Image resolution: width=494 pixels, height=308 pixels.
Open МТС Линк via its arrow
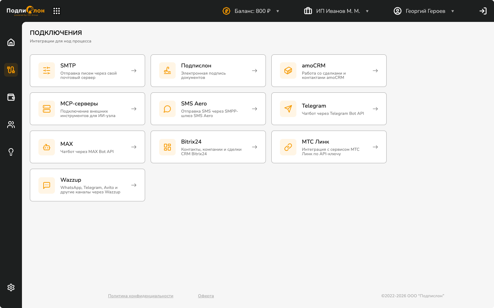coord(375,147)
